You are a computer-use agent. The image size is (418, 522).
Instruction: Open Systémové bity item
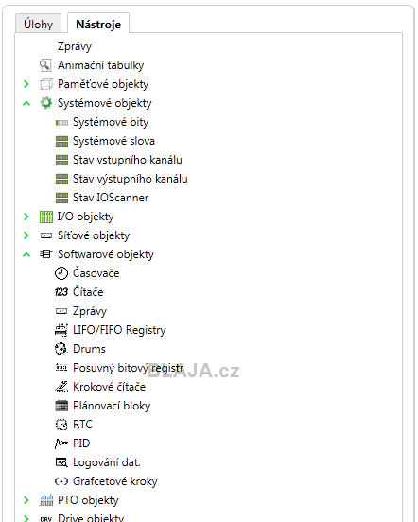(x=111, y=122)
